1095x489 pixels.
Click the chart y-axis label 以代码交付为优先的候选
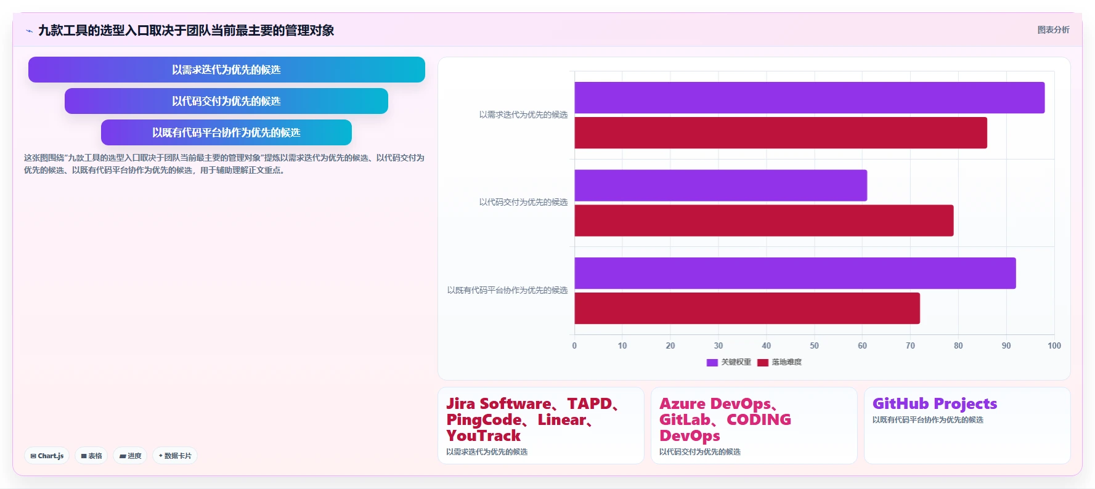[x=523, y=202]
